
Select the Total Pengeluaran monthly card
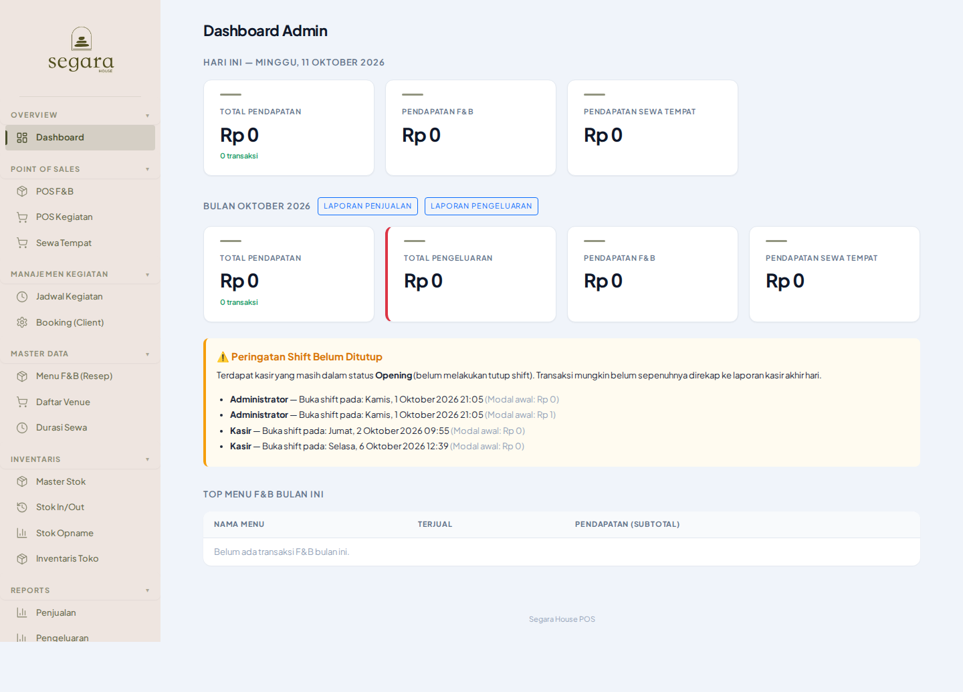471,274
